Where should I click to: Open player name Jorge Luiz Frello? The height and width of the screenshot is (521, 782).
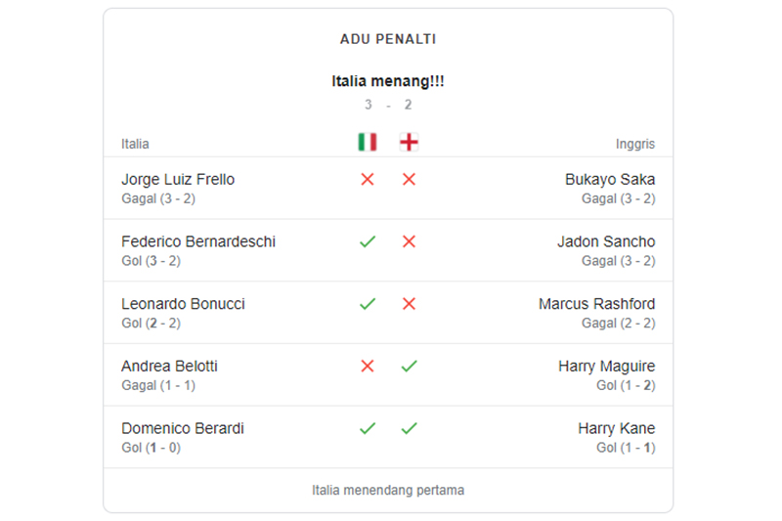click(x=178, y=180)
